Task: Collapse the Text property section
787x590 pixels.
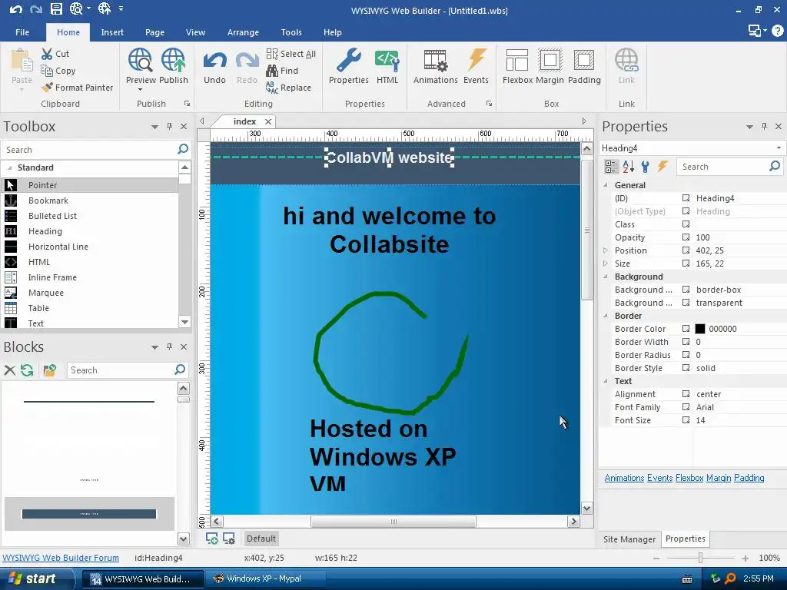Action: pyautogui.click(x=606, y=381)
